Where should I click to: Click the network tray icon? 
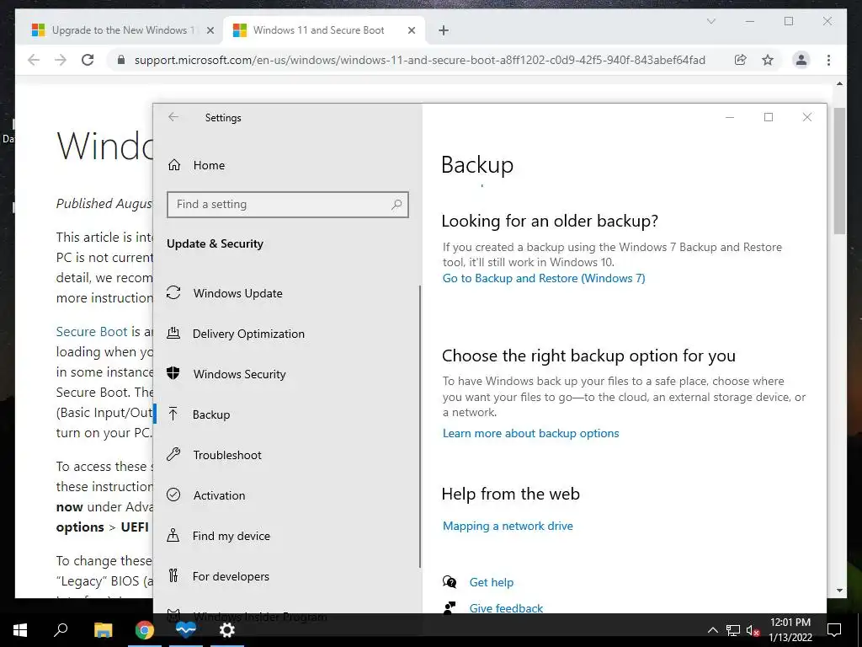733,630
